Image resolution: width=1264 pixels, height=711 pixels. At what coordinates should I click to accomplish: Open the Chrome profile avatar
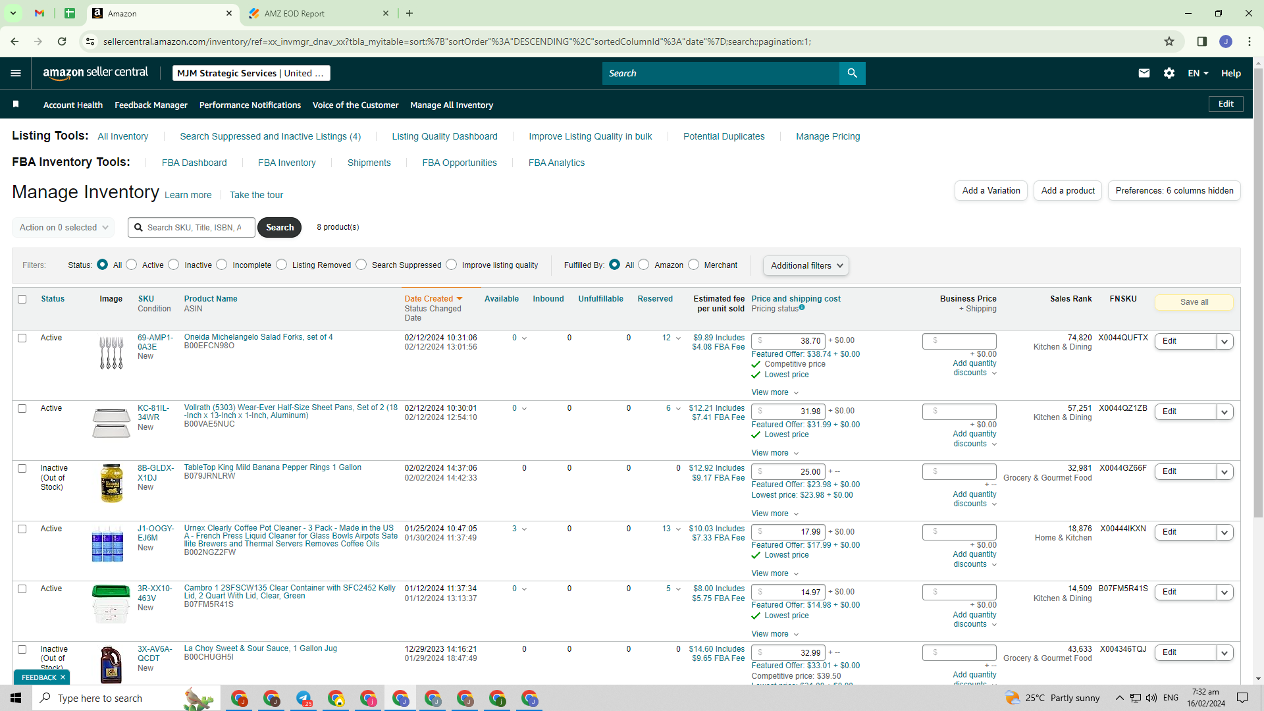1226,41
